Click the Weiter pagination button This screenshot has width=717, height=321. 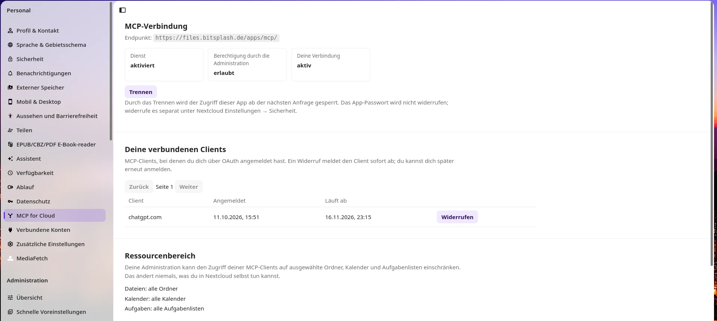tap(189, 187)
